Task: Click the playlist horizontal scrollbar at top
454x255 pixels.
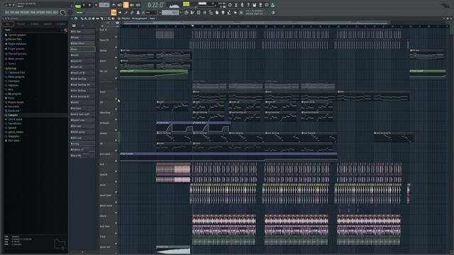Action: [255, 23]
